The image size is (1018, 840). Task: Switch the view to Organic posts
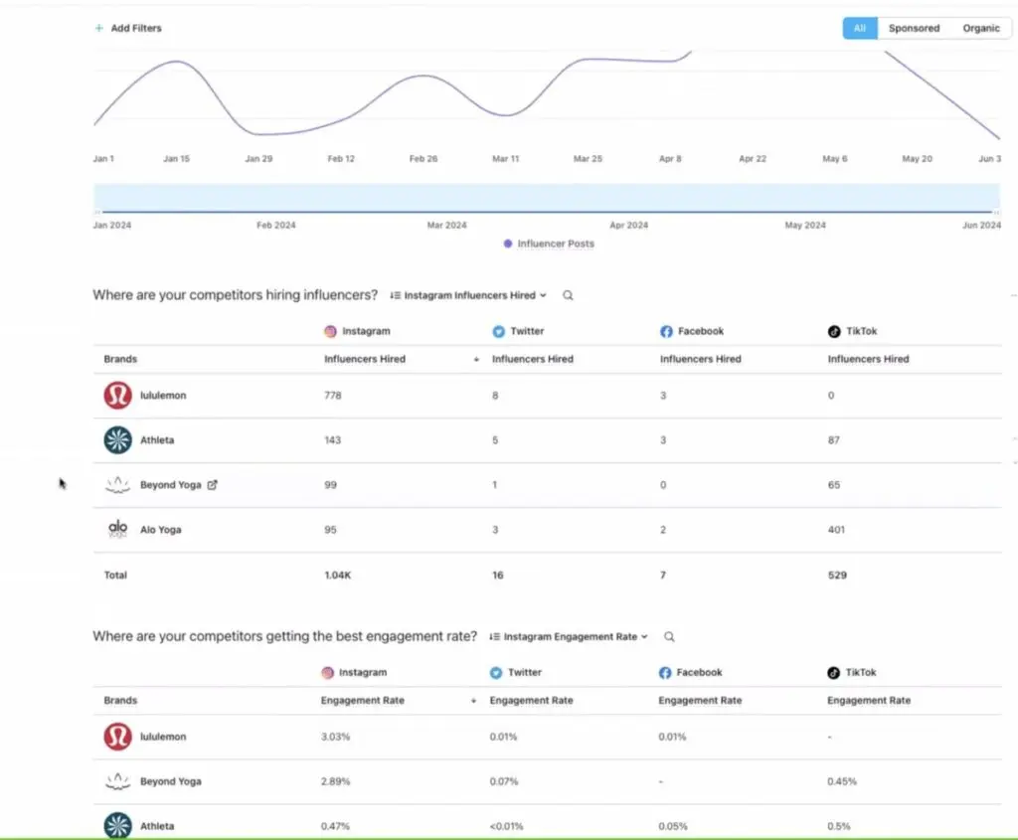(980, 28)
